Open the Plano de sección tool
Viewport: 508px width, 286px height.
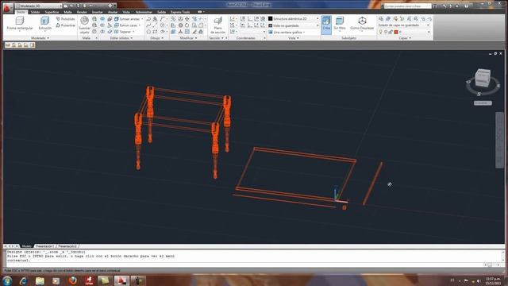[217, 25]
